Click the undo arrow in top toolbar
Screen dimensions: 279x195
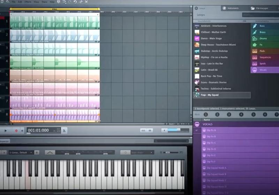(x=75, y=2)
